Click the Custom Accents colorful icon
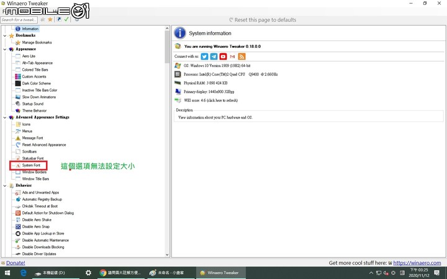447x279 pixels. (18, 77)
